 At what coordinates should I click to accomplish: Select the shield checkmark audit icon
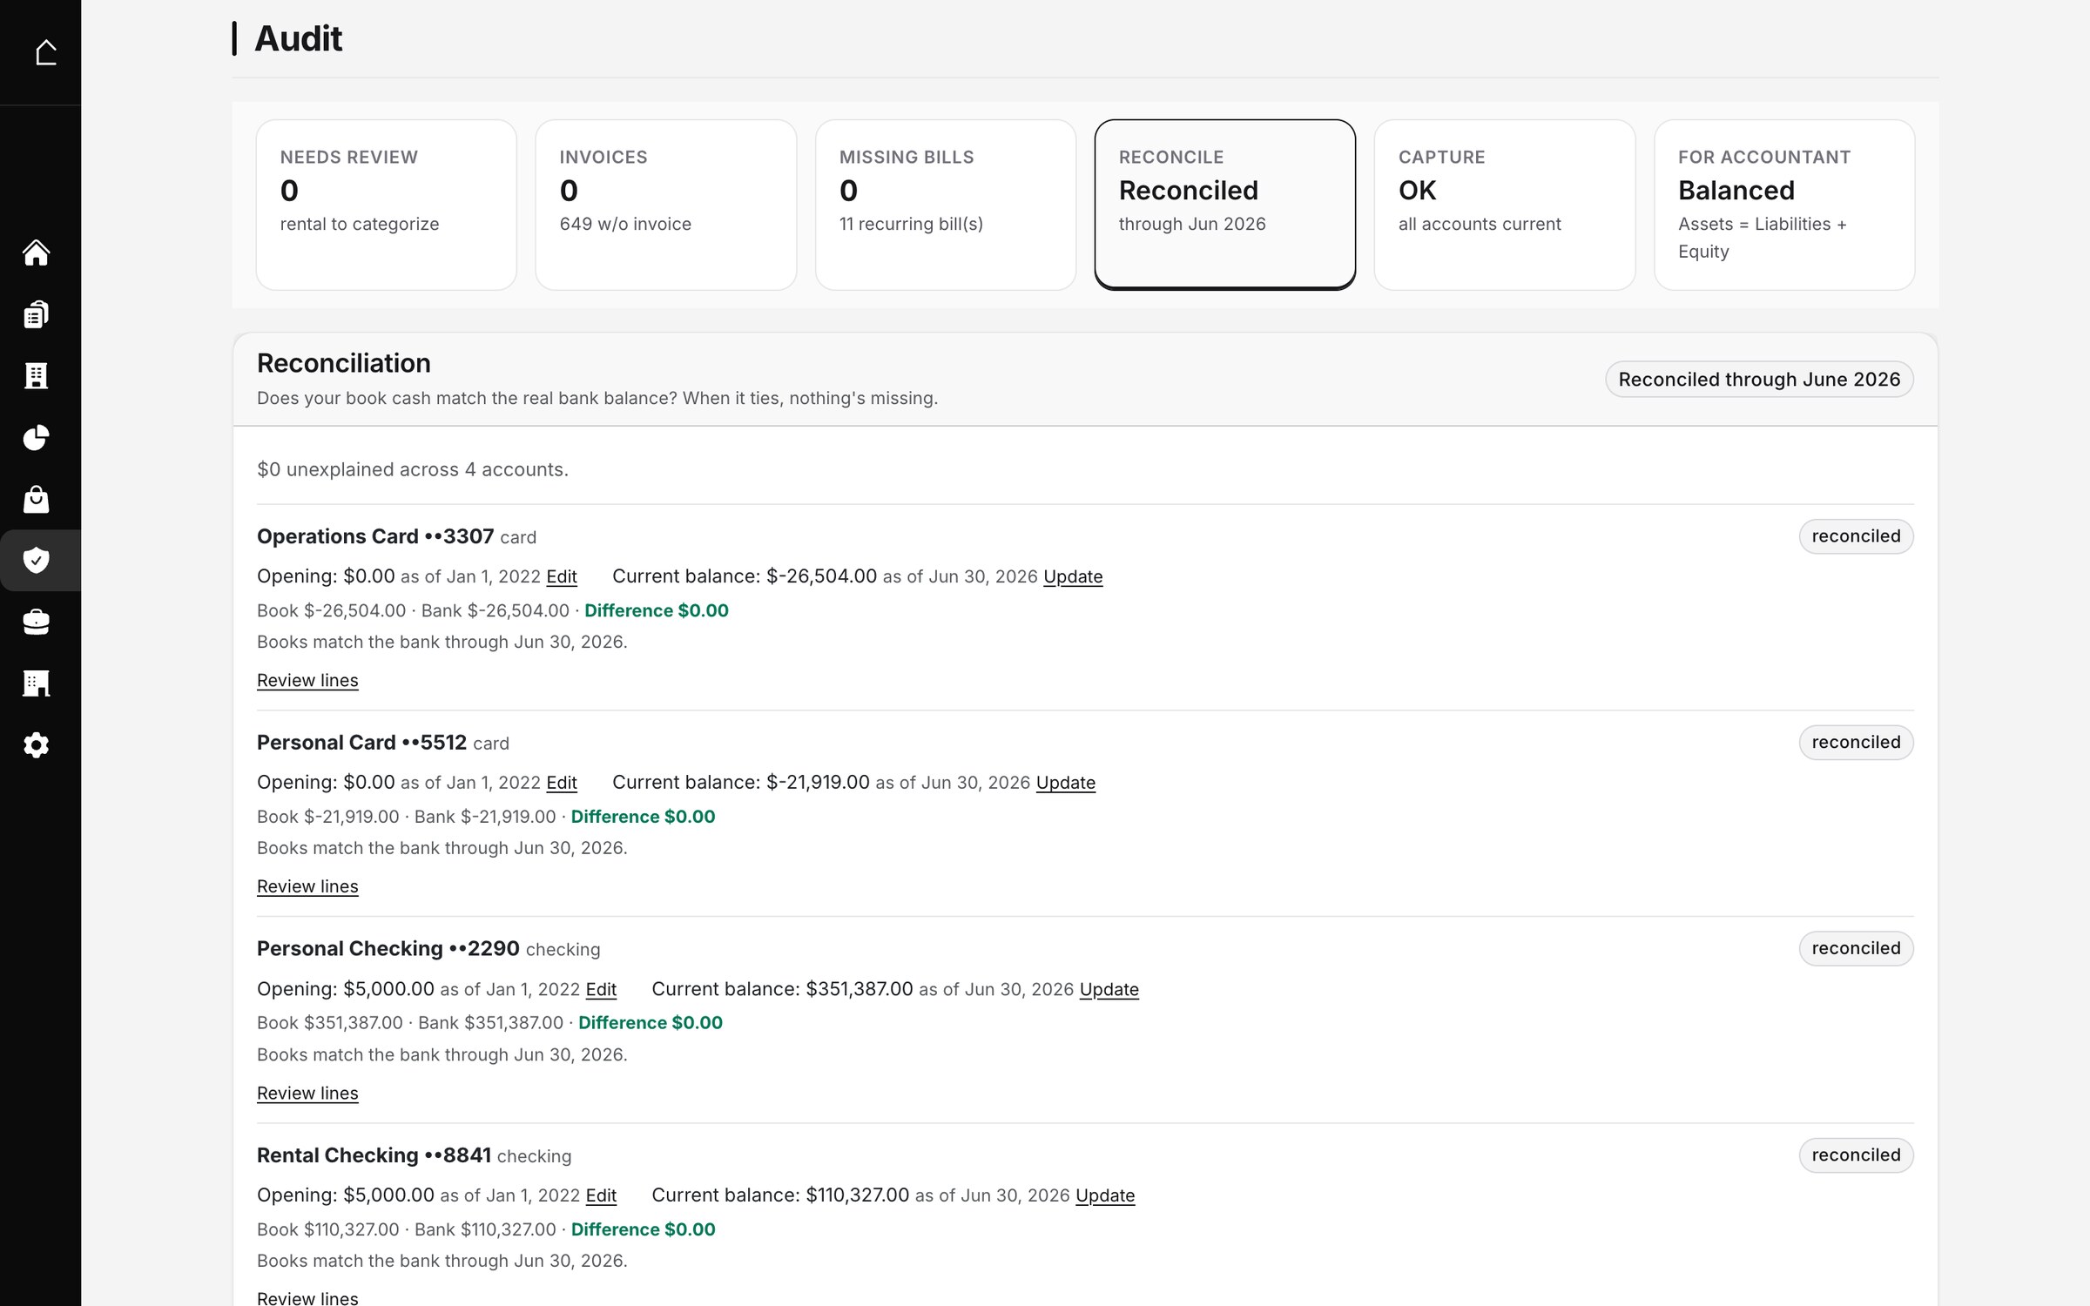tap(36, 560)
